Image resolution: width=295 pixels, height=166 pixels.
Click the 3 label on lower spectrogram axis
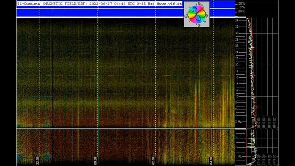coord(236,138)
